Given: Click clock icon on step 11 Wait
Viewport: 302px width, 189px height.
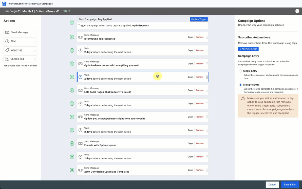Looking at the screenshot, I should (81, 157).
